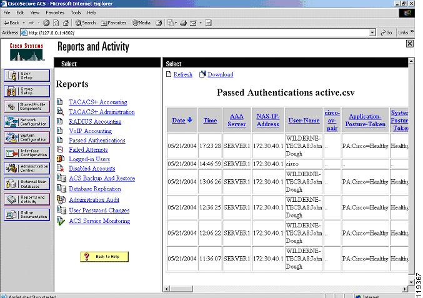Click the Search toolbar button
The width and height of the screenshot is (423, 298).
pos(86,23)
